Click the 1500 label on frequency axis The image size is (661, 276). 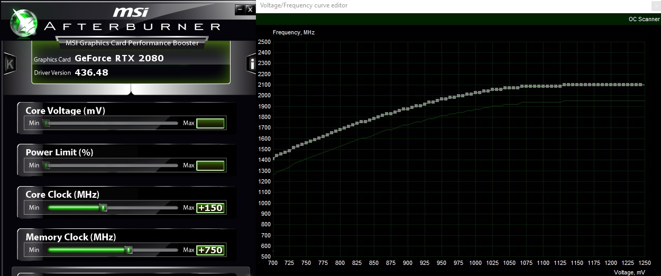[264, 149]
